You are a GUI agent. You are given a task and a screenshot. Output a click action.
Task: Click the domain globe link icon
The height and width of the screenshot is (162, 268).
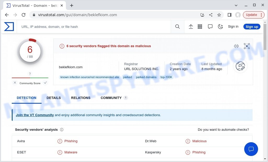click(240, 66)
